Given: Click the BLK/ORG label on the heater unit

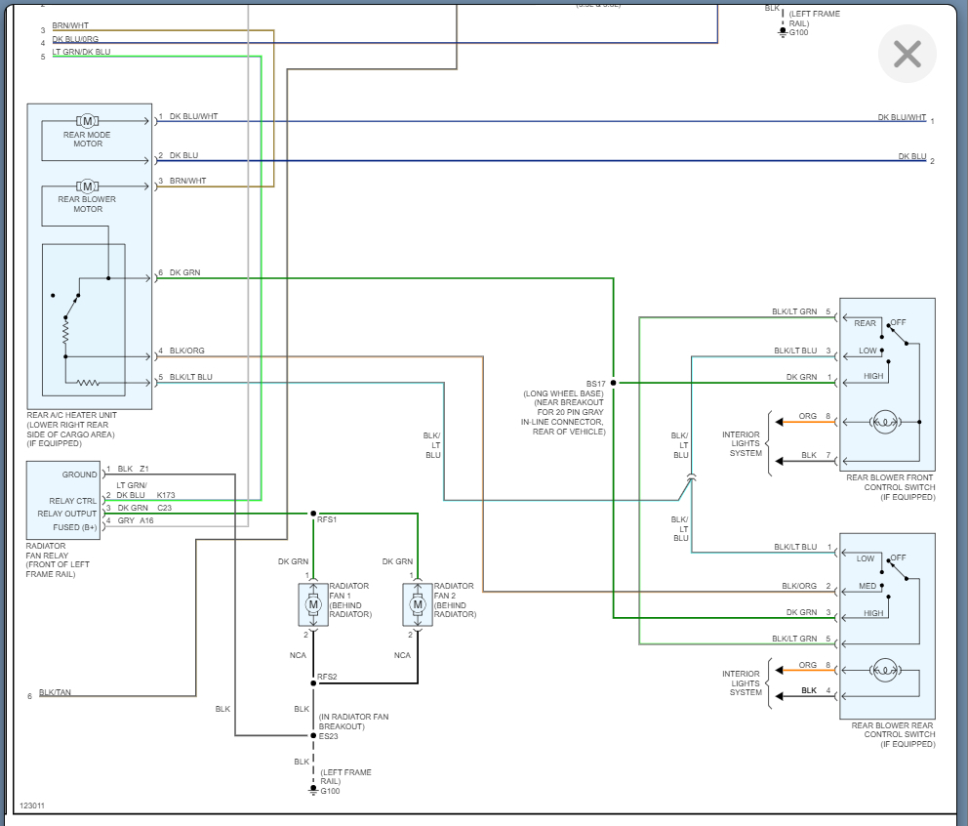Looking at the screenshot, I should pos(186,351).
